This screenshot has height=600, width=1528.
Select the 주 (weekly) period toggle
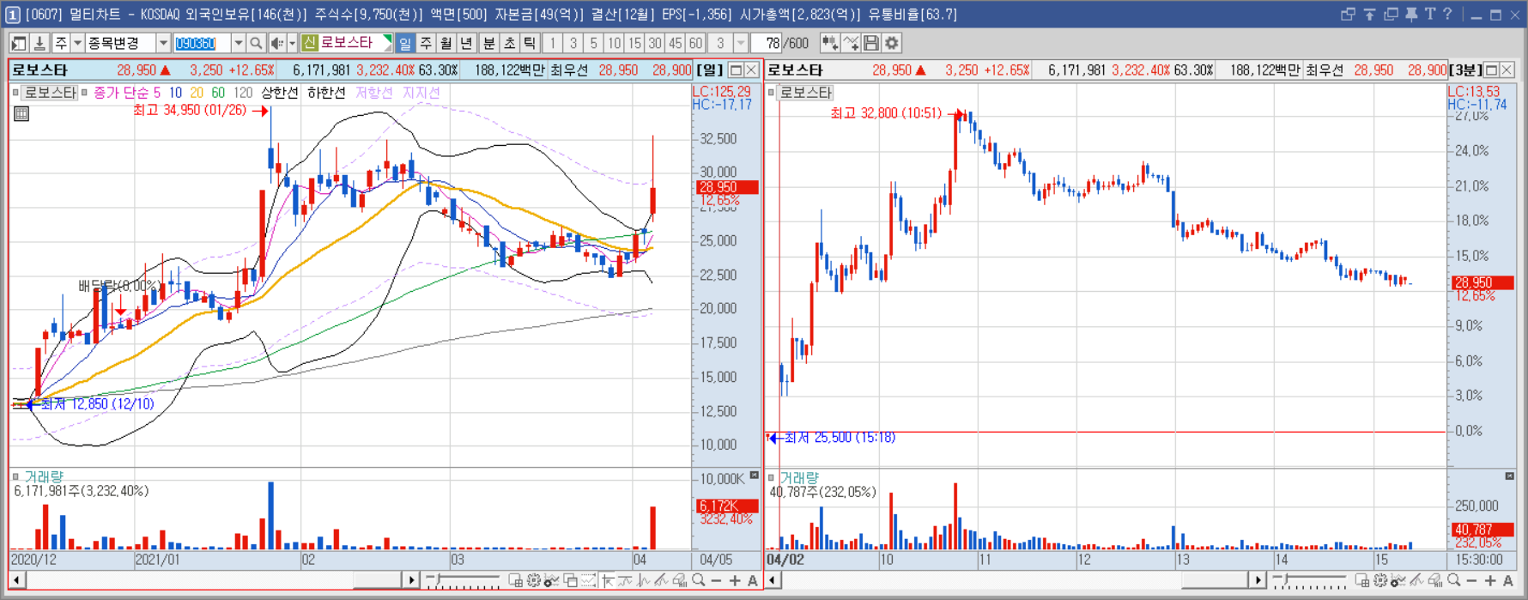426,43
